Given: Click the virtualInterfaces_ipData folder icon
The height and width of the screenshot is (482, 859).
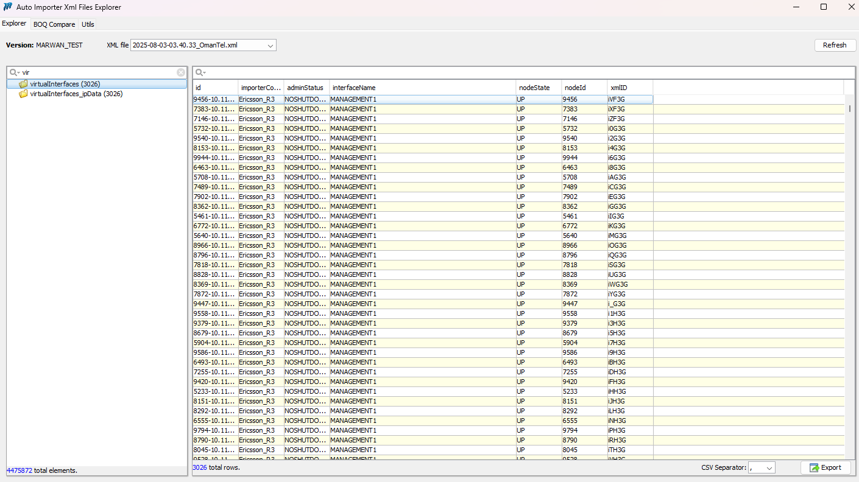Looking at the screenshot, I should pyautogui.click(x=23, y=94).
